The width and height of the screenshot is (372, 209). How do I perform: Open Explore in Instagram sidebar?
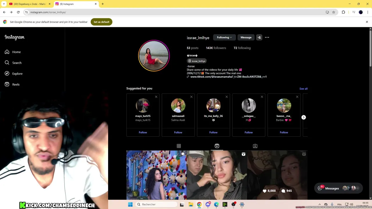14,73
